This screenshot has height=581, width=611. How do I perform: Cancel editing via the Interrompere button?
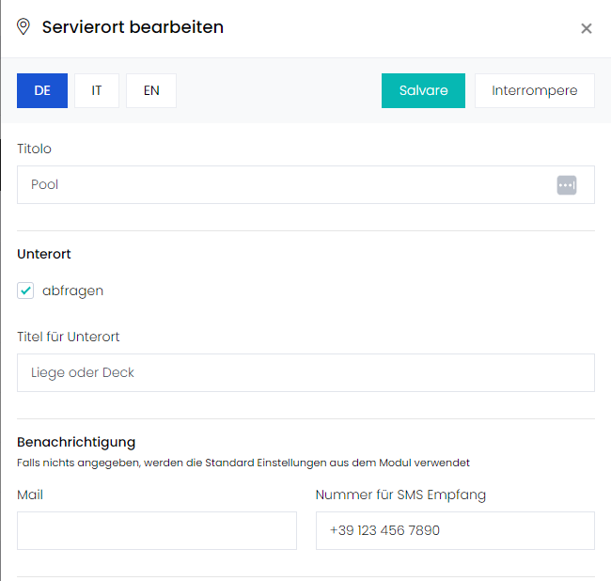[x=534, y=91]
